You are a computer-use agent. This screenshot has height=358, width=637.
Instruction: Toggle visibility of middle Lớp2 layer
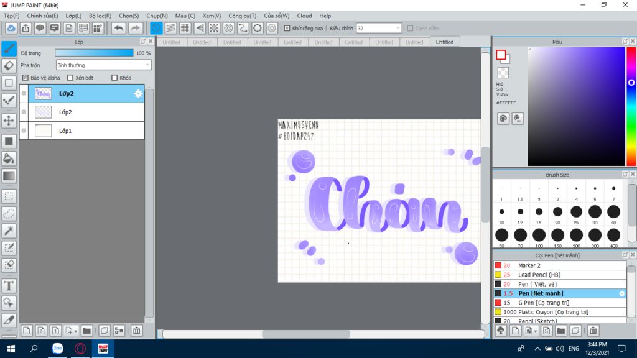point(24,112)
